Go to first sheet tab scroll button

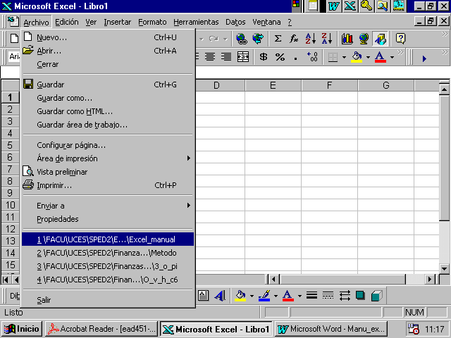coord(5,279)
